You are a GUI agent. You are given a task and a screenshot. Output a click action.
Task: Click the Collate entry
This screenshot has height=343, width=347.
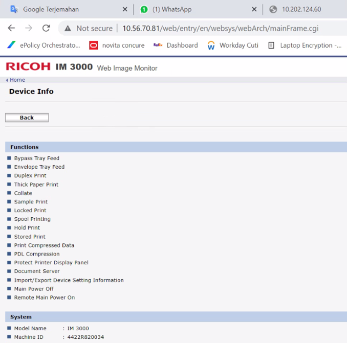tap(23, 193)
